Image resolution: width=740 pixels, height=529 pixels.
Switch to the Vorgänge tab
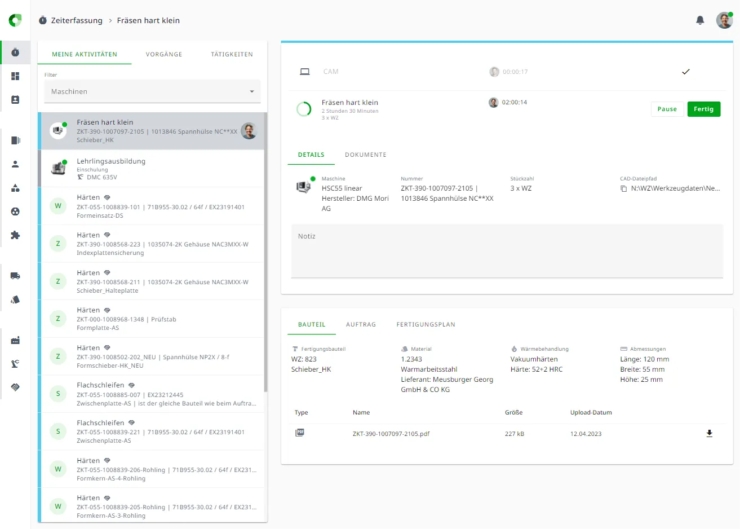pos(164,54)
